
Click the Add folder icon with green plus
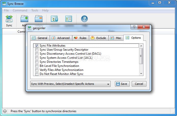(x=24, y=19)
